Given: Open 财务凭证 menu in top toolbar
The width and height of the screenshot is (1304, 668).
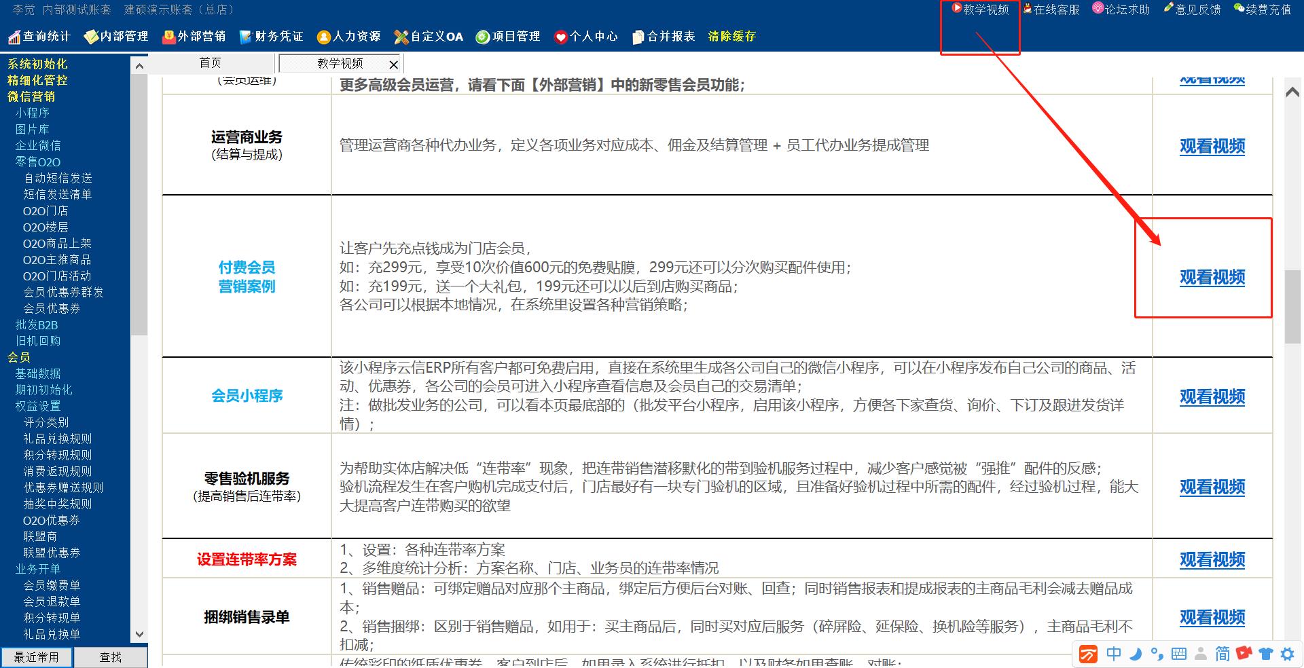Looking at the screenshot, I should coord(271,37).
